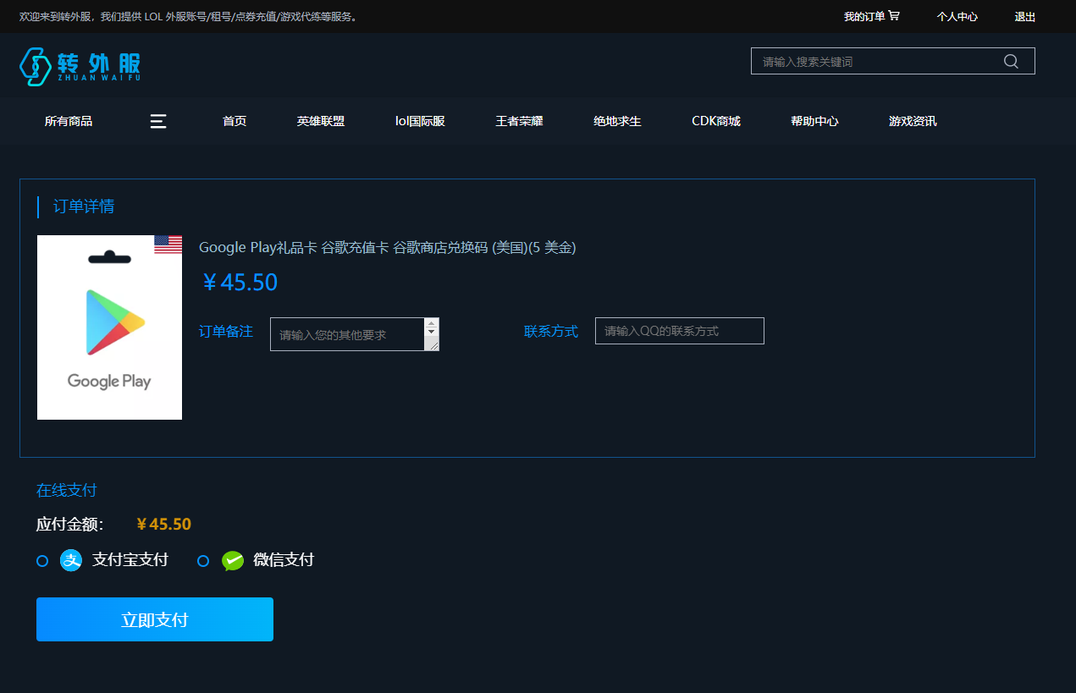This screenshot has height=693, width=1076.
Task: Click the 立即支付 pay now button
Action: [155, 619]
